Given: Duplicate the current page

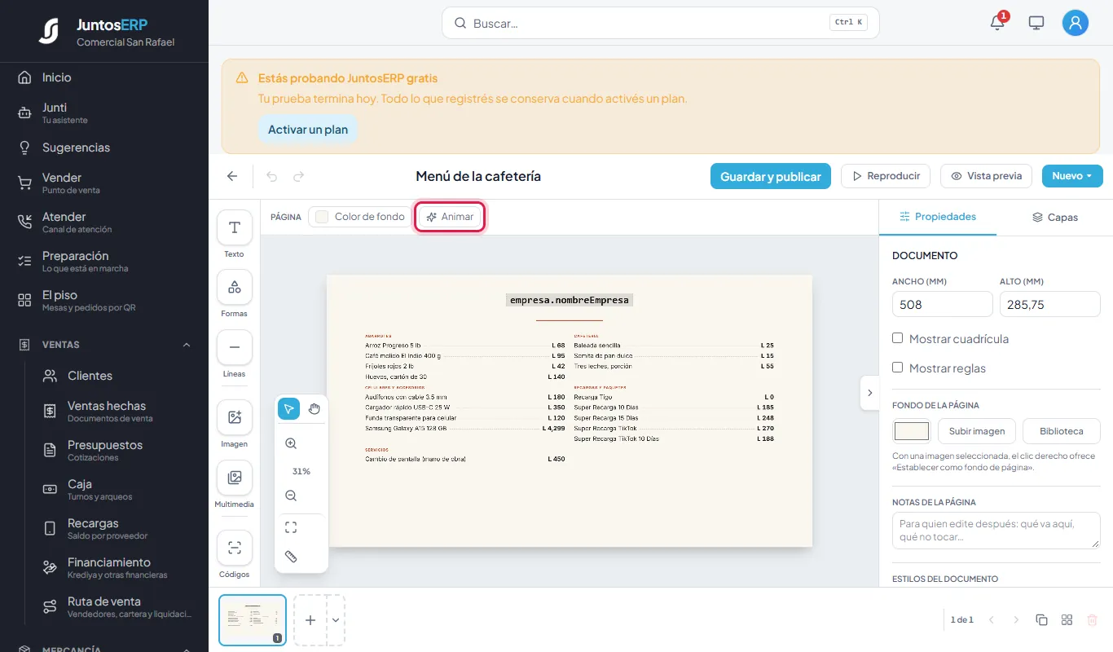Looking at the screenshot, I should [x=1041, y=620].
